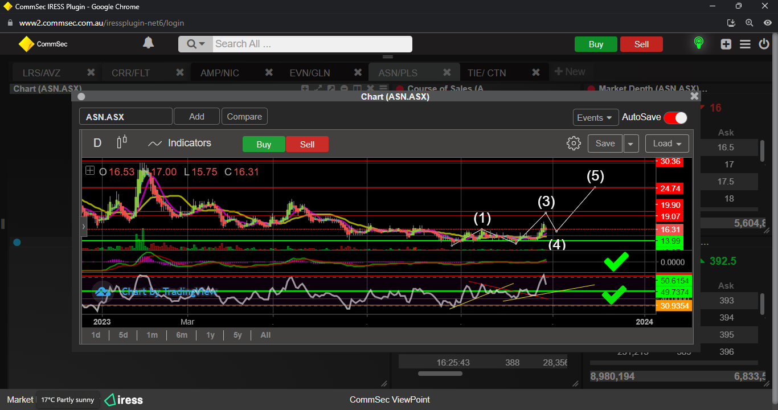Click the Compare button
This screenshot has width=778, height=410.
(244, 117)
